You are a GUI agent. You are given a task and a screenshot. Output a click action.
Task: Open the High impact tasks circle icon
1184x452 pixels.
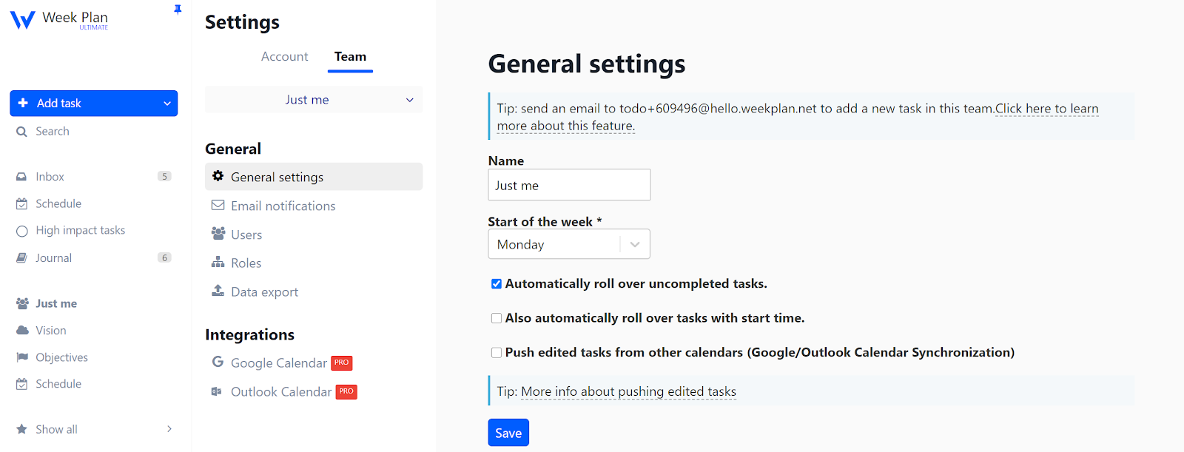(x=22, y=231)
